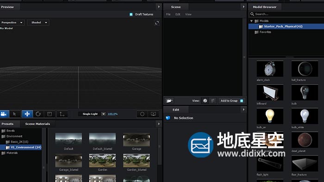
Task: Select the Model Browser tab
Action: pyautogui.click(x=264, y=7)
